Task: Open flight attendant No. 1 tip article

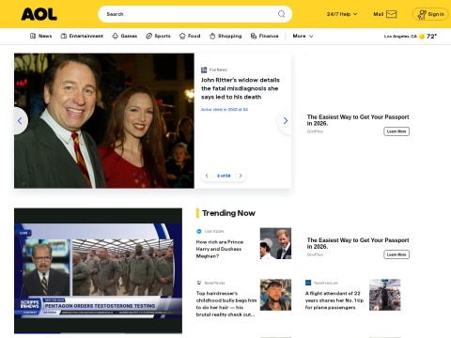Action: pyautogui.click(x=334, y=300)
